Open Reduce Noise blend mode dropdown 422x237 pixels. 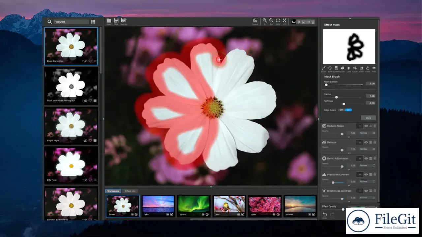tap(367, 133)
